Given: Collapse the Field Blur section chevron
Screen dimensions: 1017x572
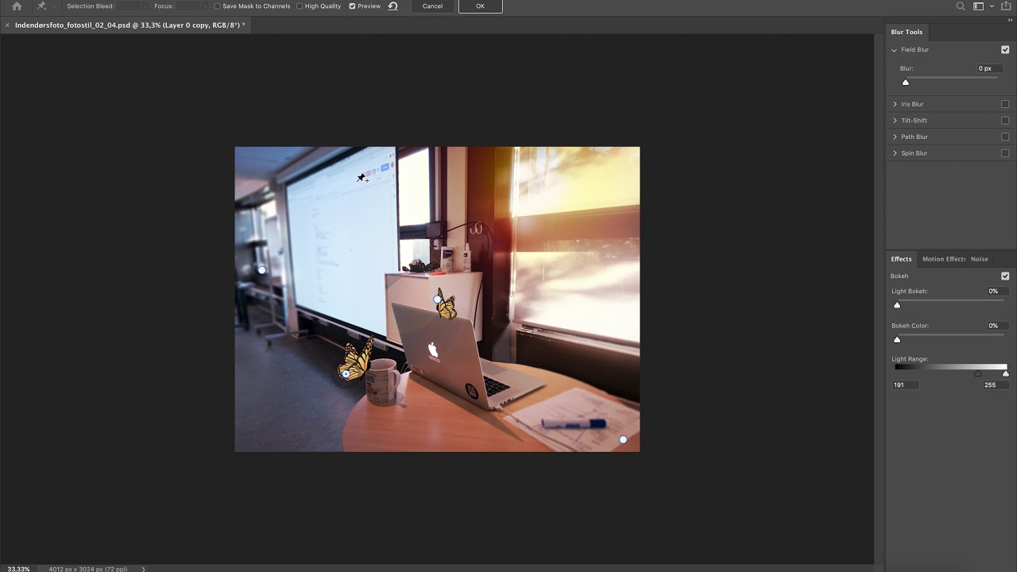Looking at the screenshot, I should [x=894, y=50].
